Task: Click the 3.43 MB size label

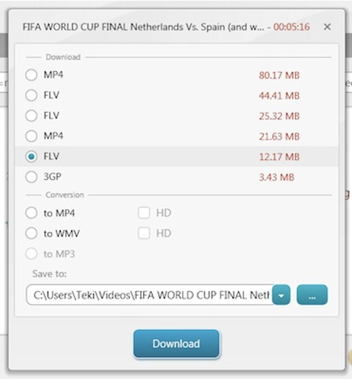Action: (x=276, y=178)
